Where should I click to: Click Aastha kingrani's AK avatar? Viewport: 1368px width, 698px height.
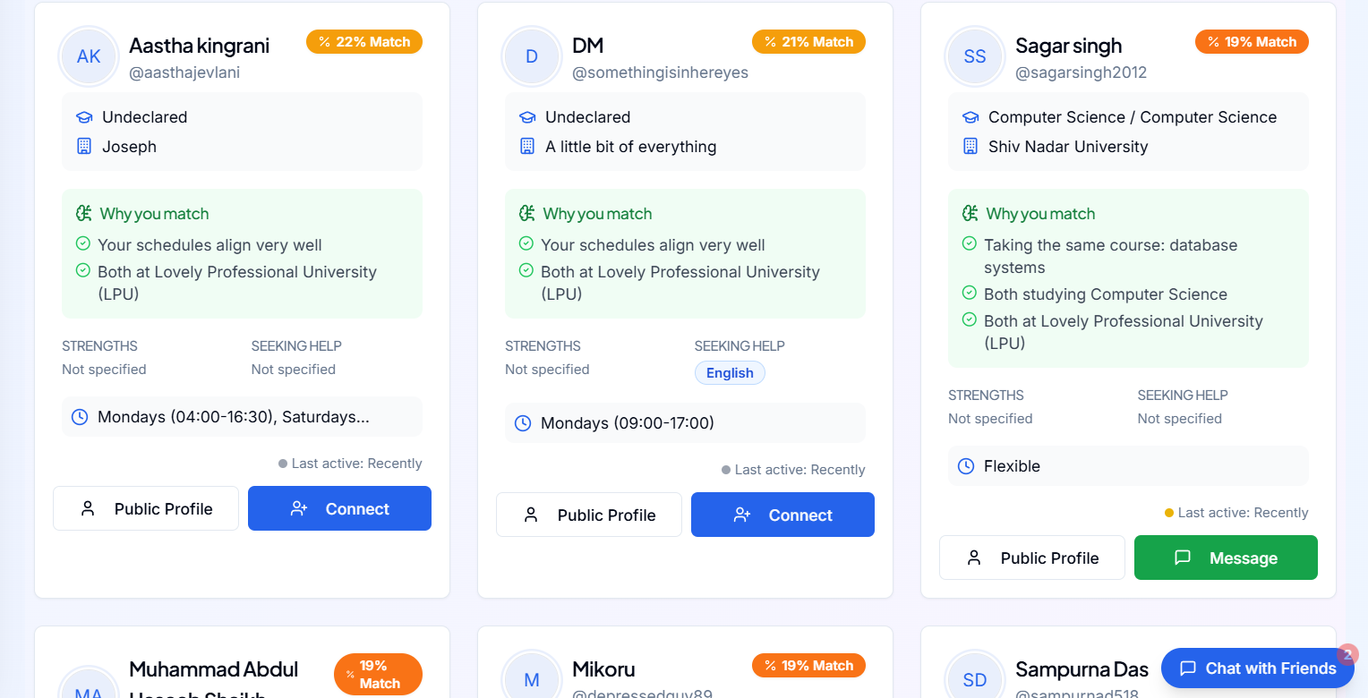point(89,57)
